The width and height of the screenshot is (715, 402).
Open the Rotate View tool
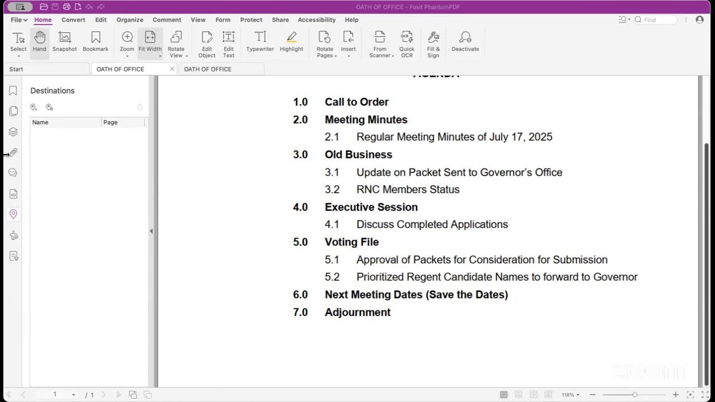coord(177,44)
